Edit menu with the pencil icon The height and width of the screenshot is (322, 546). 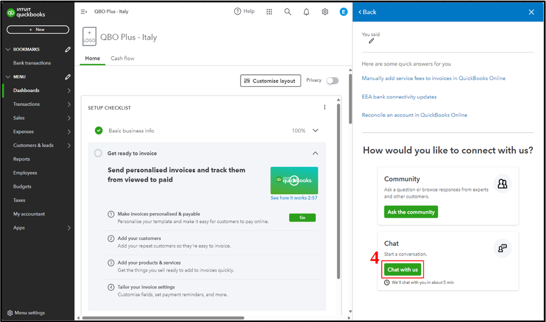pos(68,77)
